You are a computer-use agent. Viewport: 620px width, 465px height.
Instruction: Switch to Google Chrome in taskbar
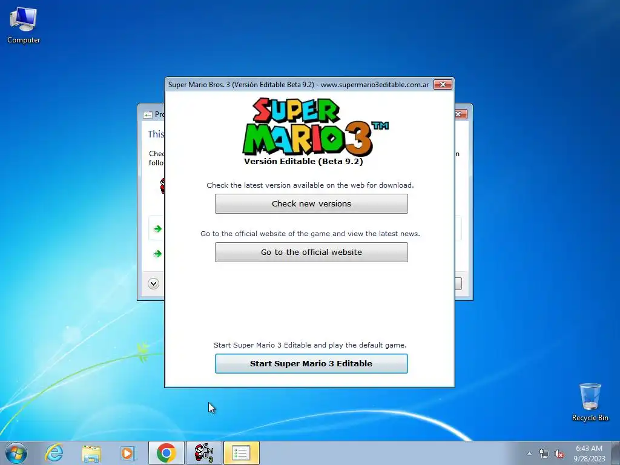pyautogui.click(x=166, y=453)
